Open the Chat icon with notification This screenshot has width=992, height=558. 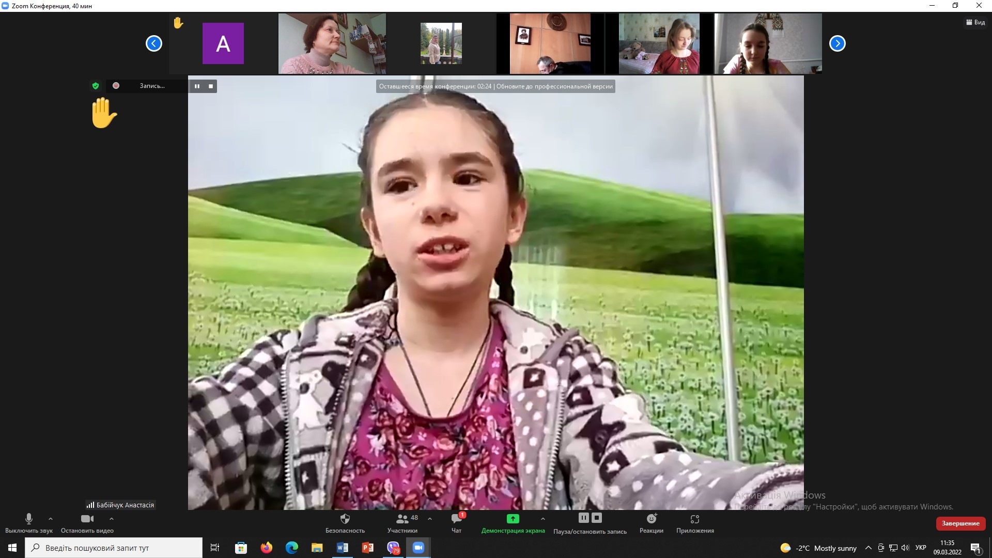[x=457, y=519]
